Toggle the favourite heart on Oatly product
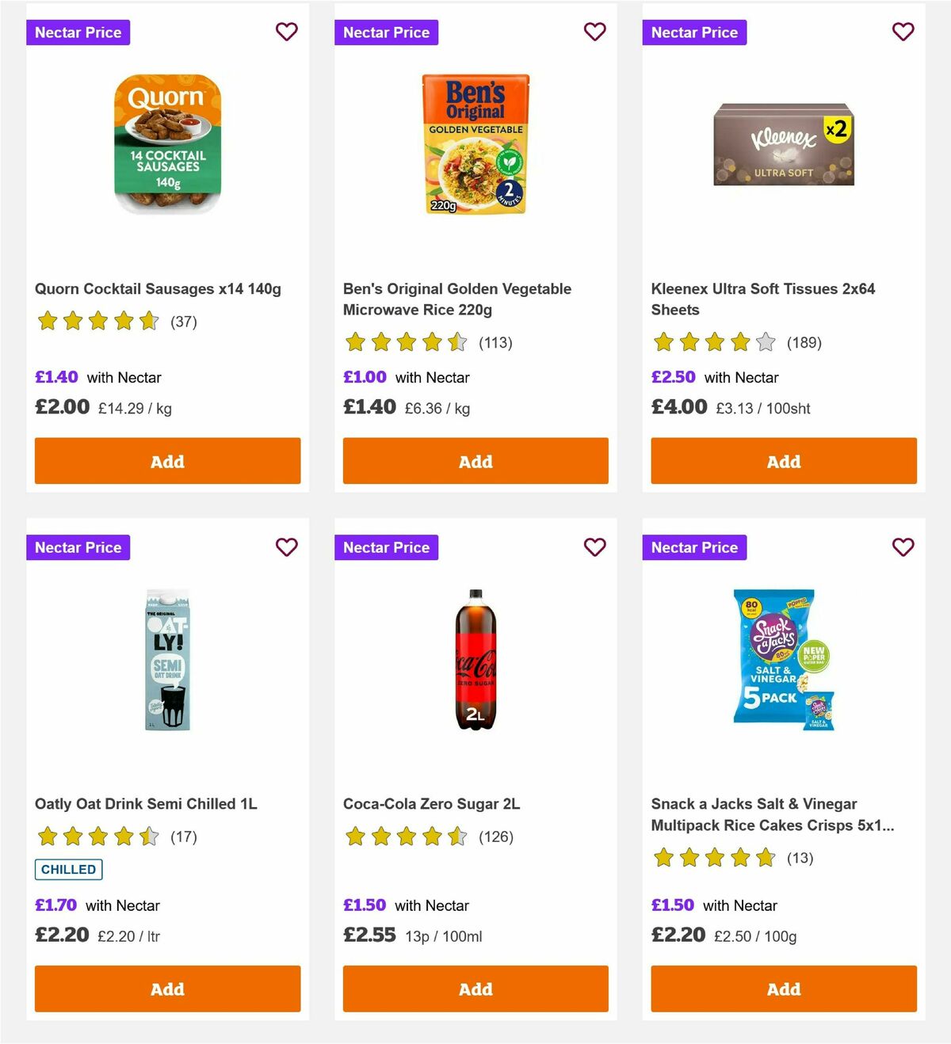Screen dimensions: 951x1044 286,547
